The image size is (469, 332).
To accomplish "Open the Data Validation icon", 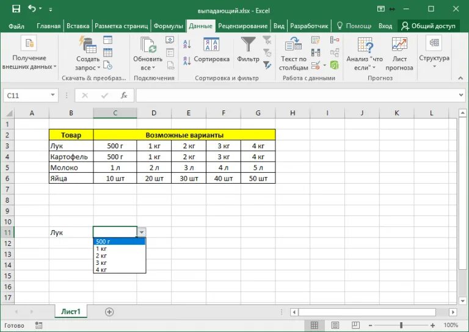I will [316, 65].
